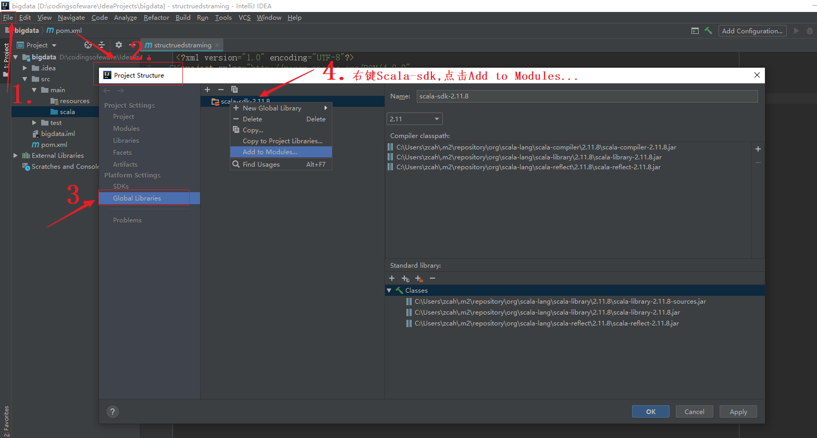817x438 pixels.
Task: Click minus icon under Standard library
Action: pos(432,278)
